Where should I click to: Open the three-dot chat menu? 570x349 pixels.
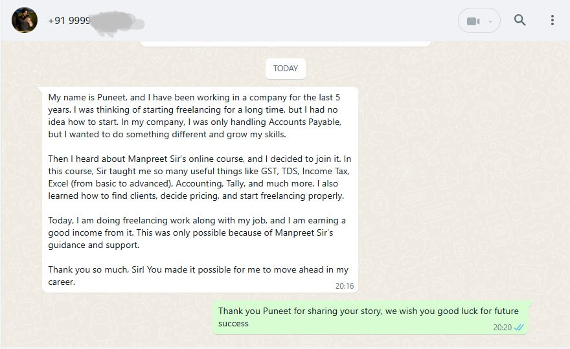pyautogui.click(x=552, y=21)
